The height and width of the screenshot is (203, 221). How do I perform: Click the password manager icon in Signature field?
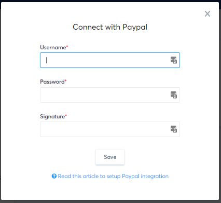(174, 129)
